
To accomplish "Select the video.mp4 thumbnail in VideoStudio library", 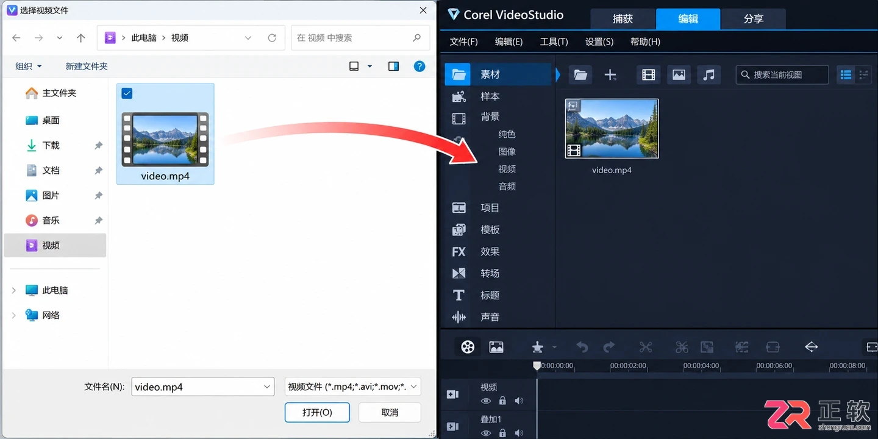I will (x=612, y=129).
